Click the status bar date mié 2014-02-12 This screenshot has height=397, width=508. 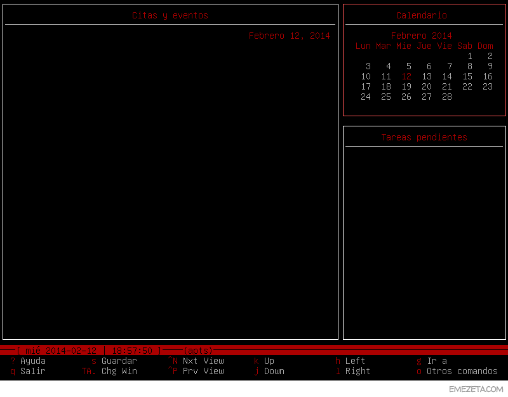(x=61, y=351)
